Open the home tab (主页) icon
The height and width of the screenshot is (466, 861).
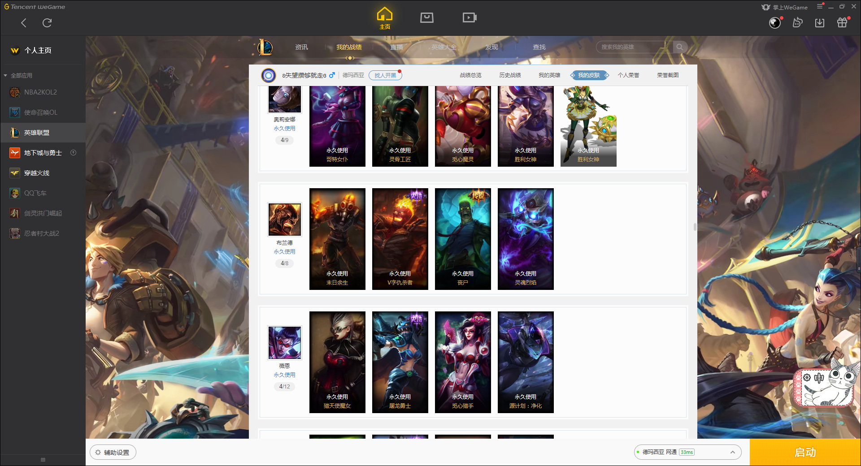385,18
